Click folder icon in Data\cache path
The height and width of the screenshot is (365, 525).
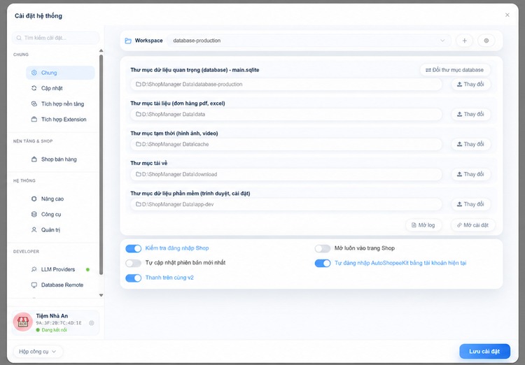tap(139, 144)
